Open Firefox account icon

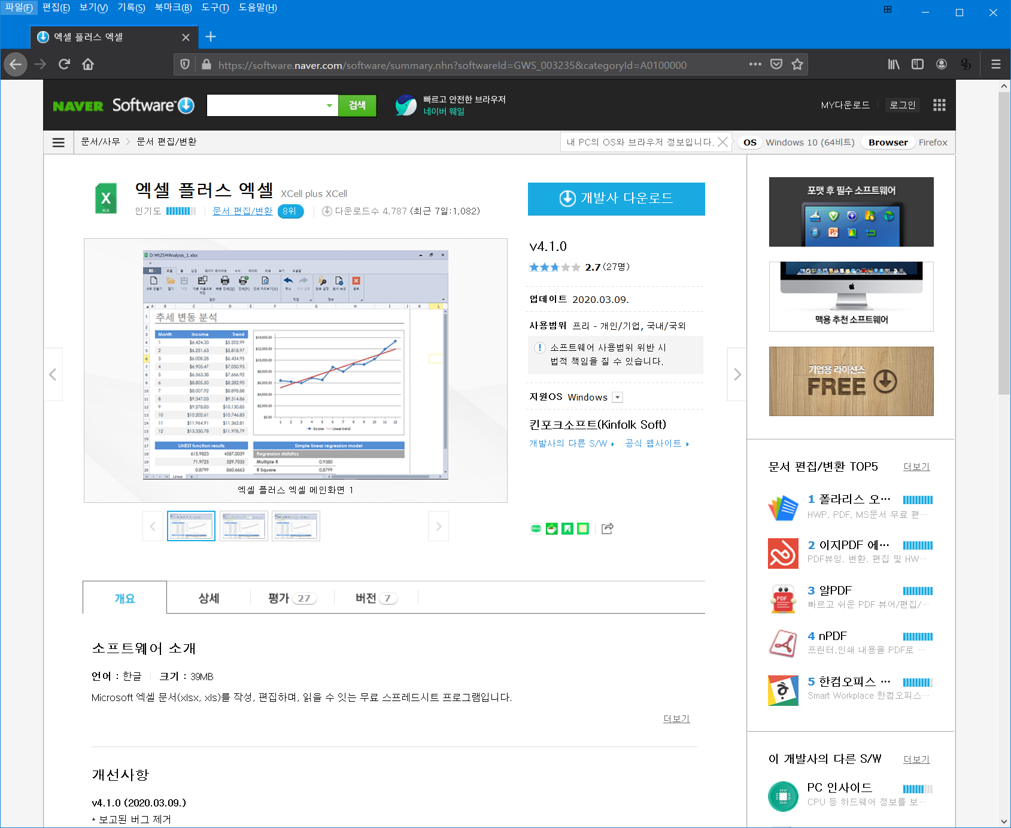coord(942,64)
